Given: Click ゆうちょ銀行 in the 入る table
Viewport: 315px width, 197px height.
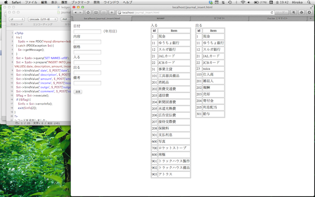Looking at the screenshot, I should coord(174,43).
